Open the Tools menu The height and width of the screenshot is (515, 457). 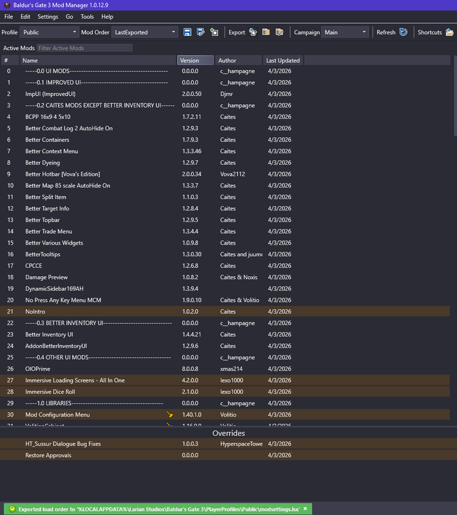pos(87,17)
